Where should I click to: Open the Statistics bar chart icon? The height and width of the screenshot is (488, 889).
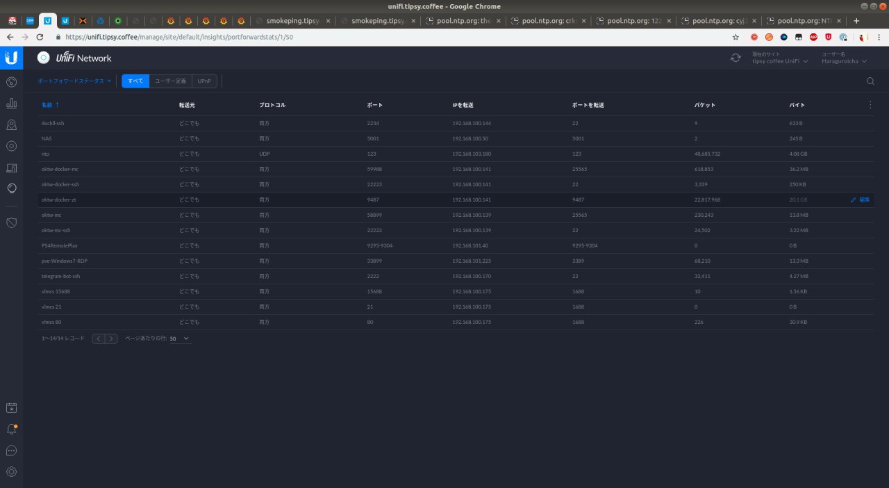[11, 104]
